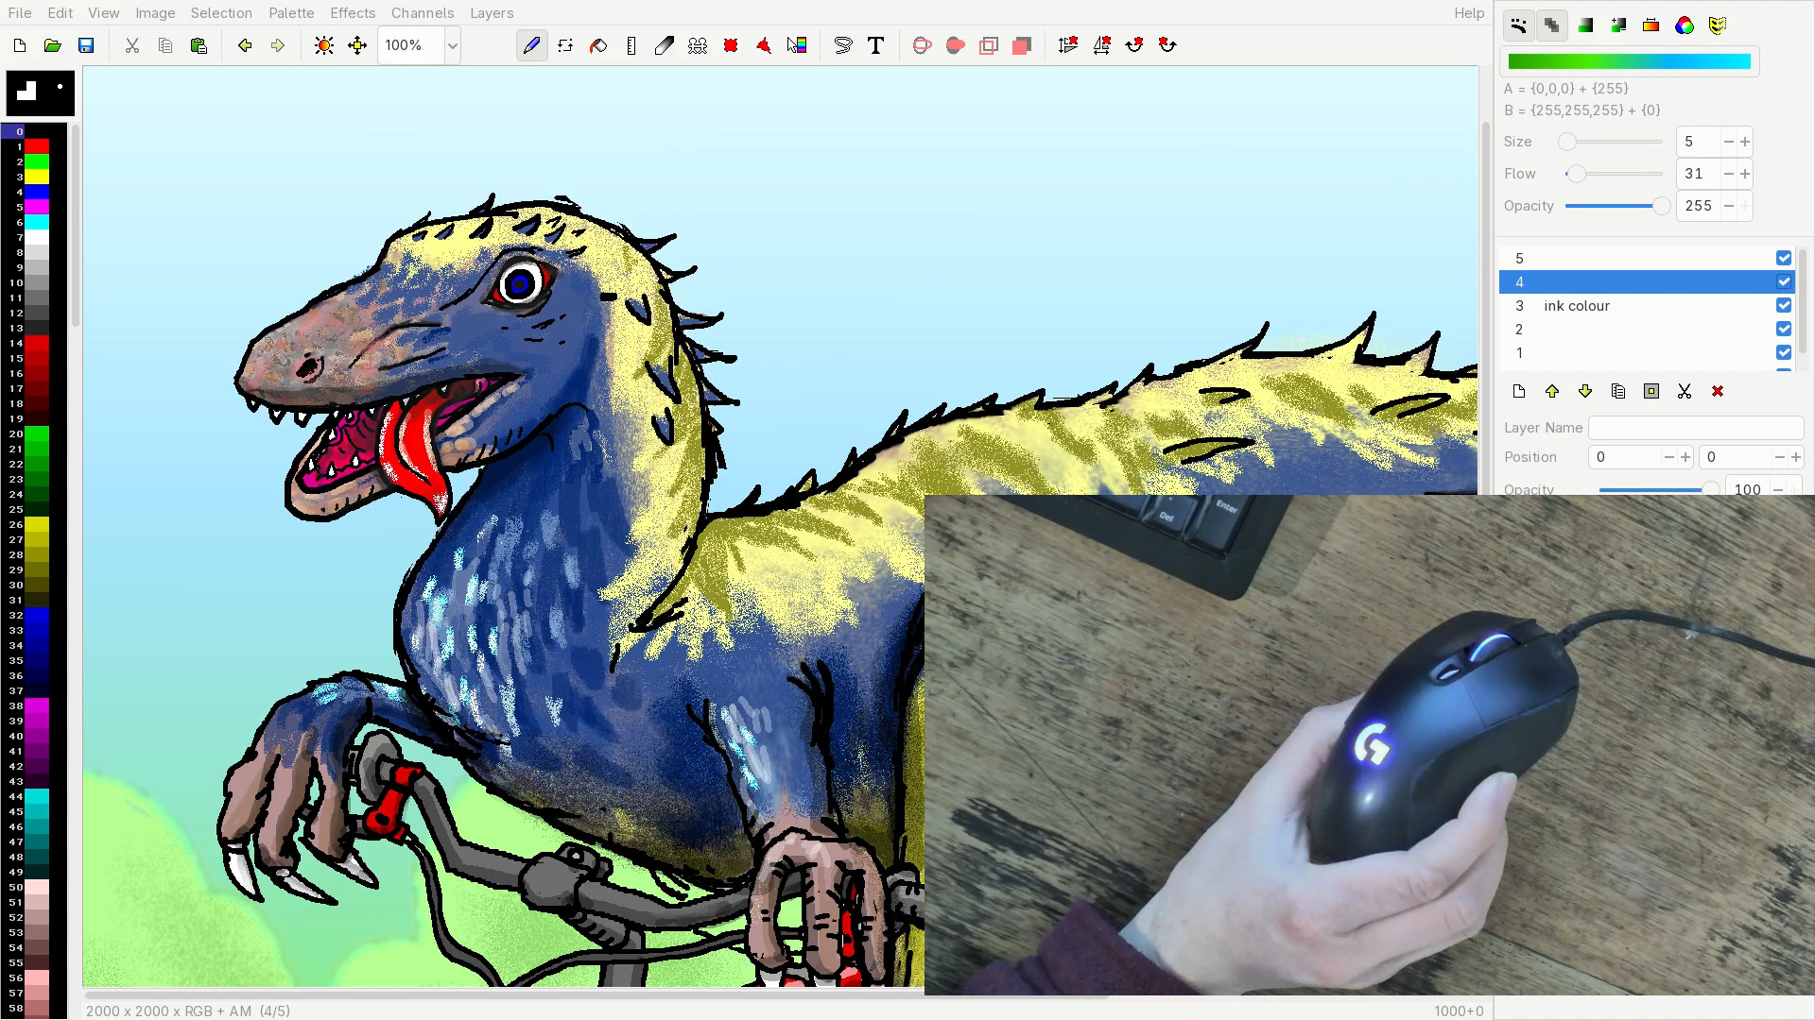Click the Clone tool icon

tap(697, 45)
